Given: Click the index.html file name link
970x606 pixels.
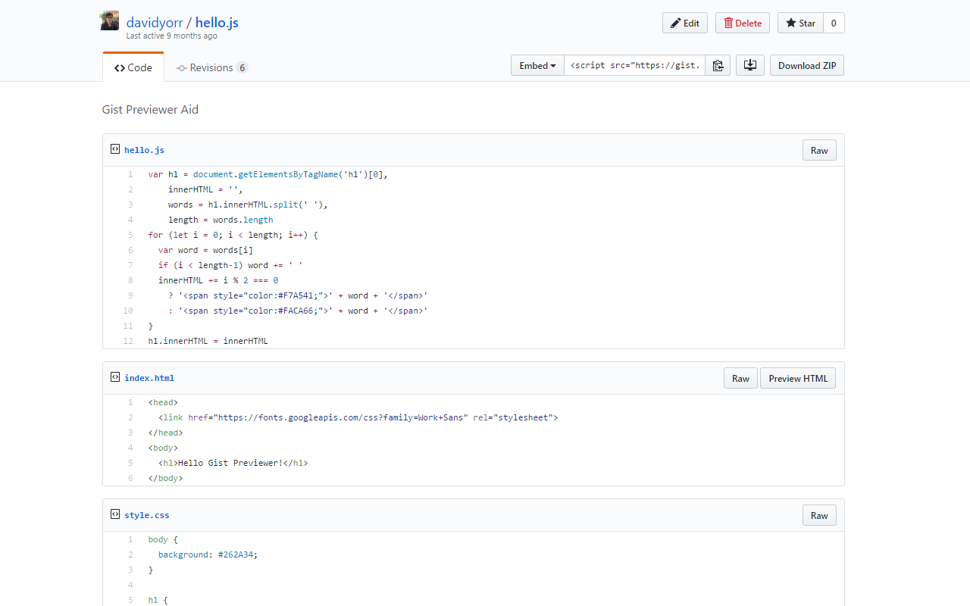Looking at the screenshot, I should click(x=149, y=378).
